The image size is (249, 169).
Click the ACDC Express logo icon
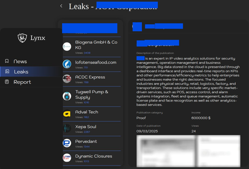[67, 79]
